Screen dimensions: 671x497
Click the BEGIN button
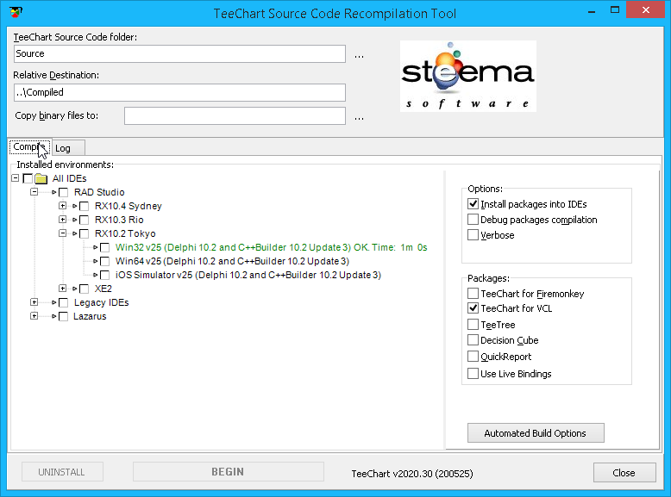point(228,472)
